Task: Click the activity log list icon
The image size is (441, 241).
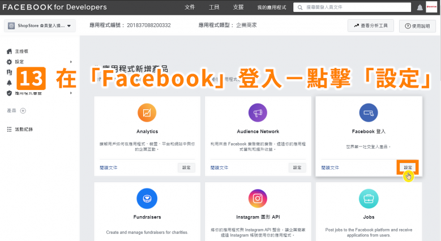Action: (x=9, y=129)
